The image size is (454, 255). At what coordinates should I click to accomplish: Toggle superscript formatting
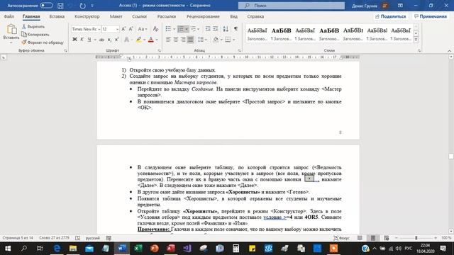(116, 40)
